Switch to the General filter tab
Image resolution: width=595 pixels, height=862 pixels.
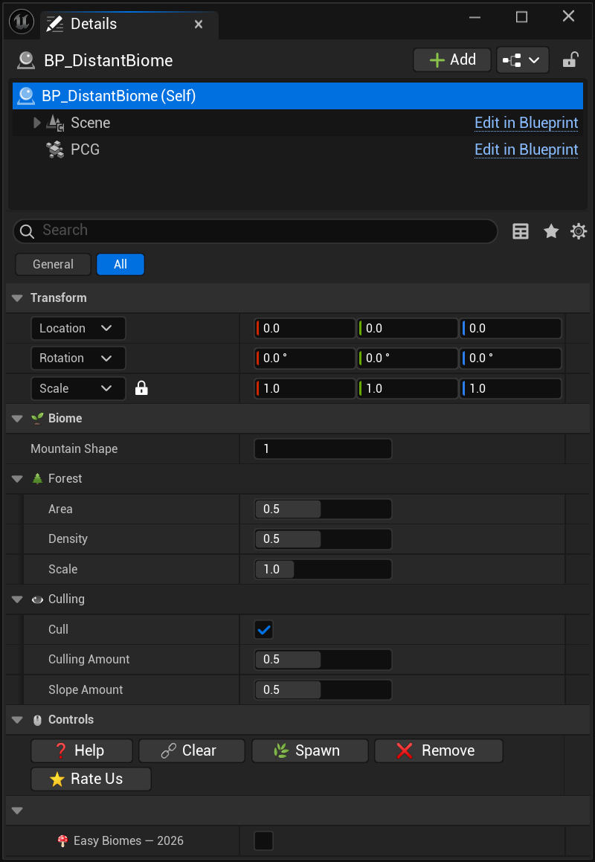click(53, 265)
